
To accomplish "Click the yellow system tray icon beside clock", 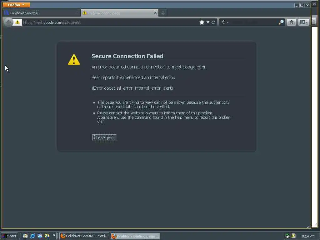I will 293,236.
